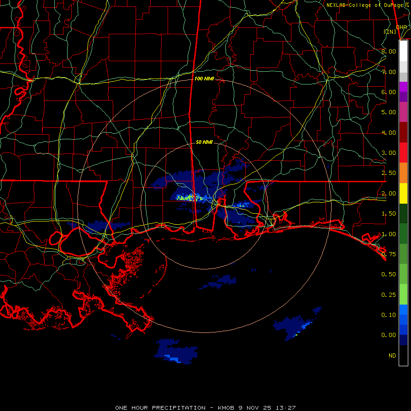Screen dimensions: 411x411
Task: Click the magenta legend color block
Action: [x=403, y=112]
